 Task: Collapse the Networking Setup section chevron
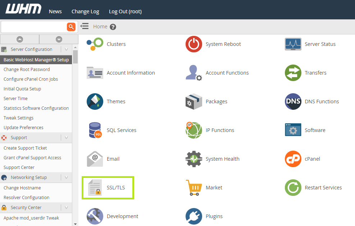[66, 177]
